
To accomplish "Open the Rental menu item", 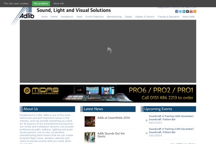I will (54, 17).
